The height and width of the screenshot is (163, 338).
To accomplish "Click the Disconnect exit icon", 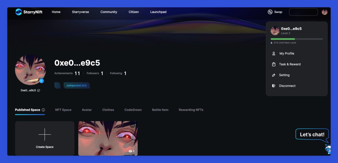I will coord(273,86).
